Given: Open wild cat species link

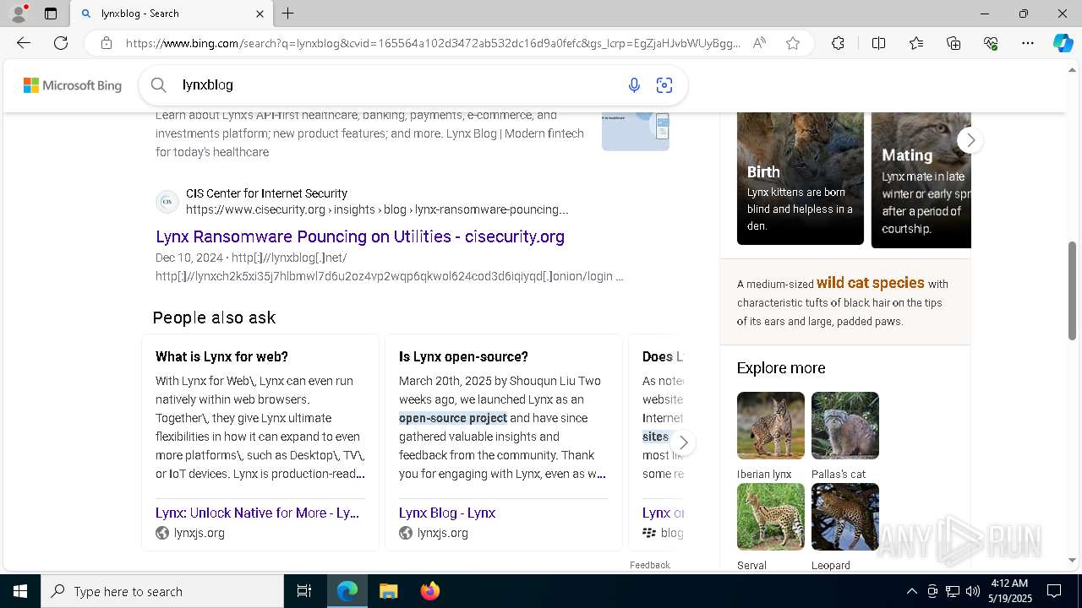Looking at the screenshot, I should (871, 283).
